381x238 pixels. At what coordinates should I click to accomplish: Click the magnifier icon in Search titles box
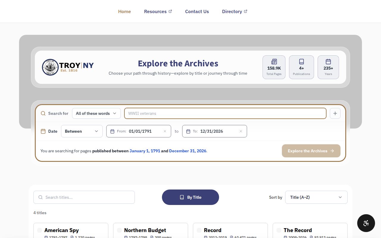(40, 197)
